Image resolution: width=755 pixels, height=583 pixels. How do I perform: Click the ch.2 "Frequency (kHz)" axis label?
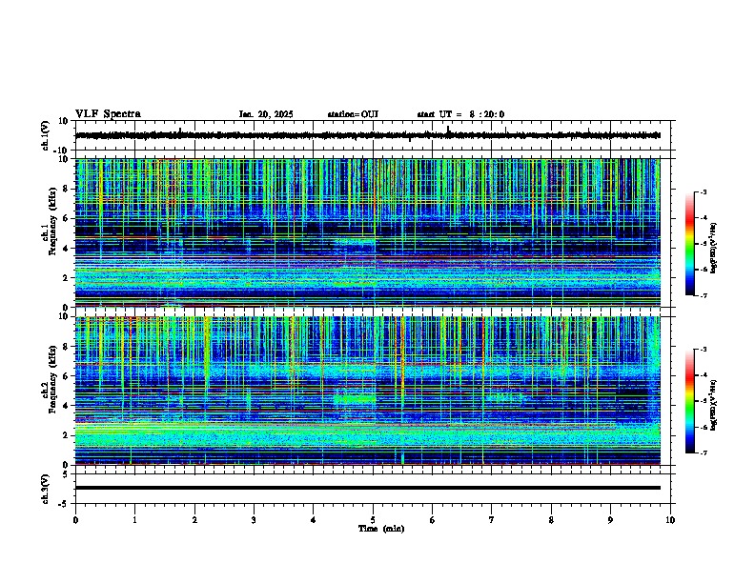(52, 380)
